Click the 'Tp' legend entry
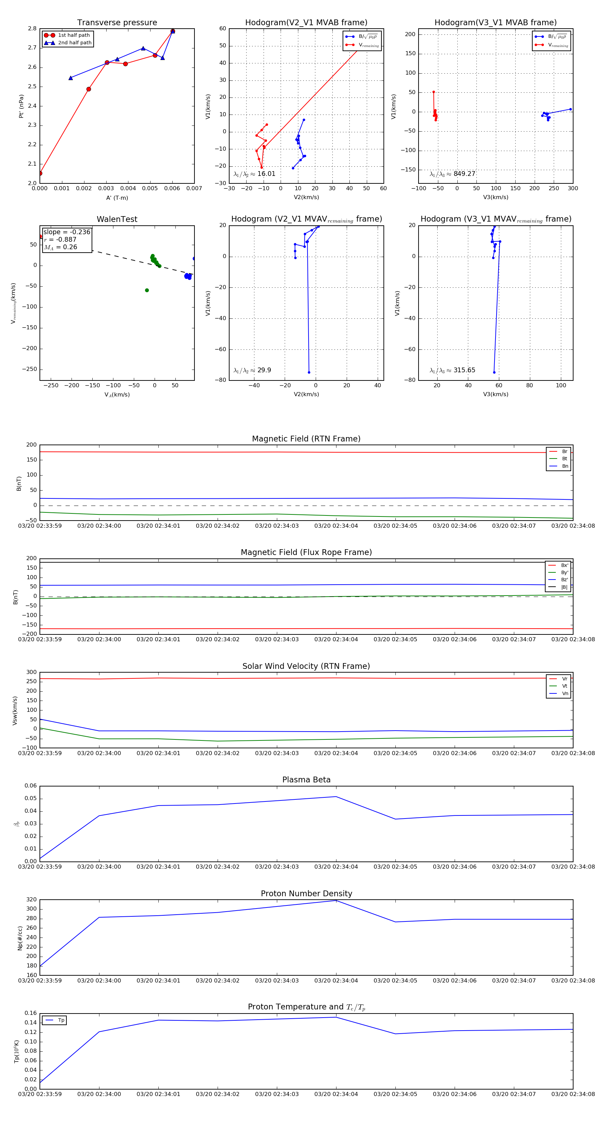The image size is (613, 1125). [55, 1020]
